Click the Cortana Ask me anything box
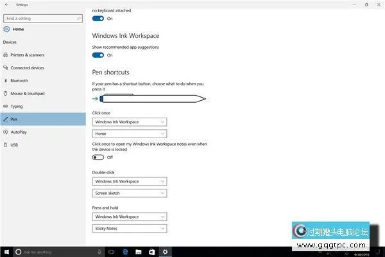This screenshot has width=385, height=257. coord(49,251)
